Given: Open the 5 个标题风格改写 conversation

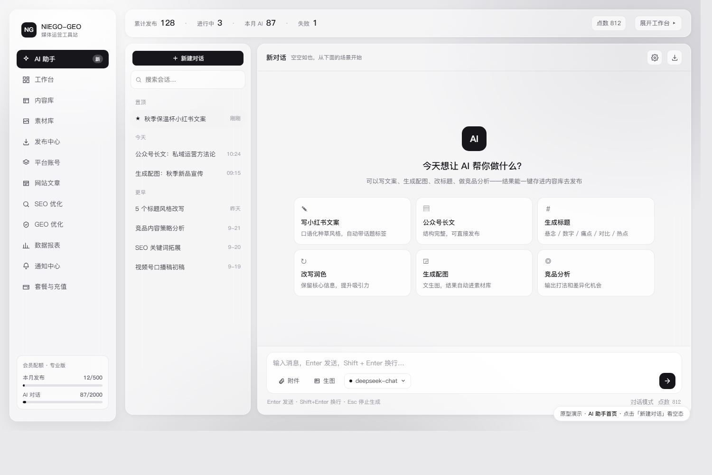Looking at the screenshot, I should 188,209.
